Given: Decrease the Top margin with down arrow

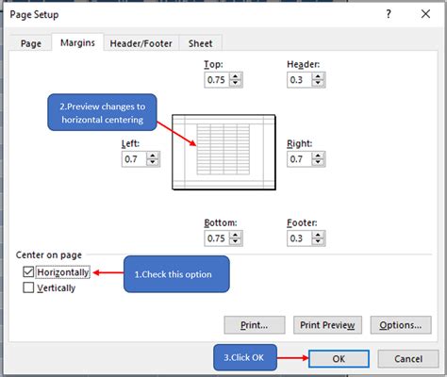Looking at the screenshot, I should click(236, 83).
